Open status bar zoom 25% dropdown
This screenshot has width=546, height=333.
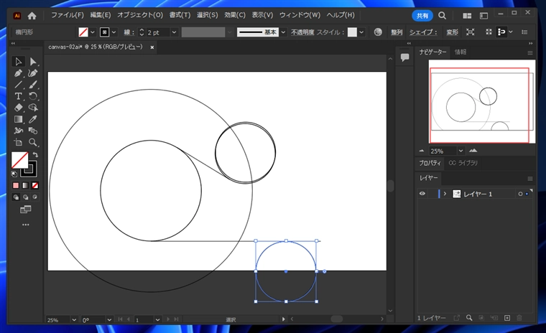click(x=74, y=319)
